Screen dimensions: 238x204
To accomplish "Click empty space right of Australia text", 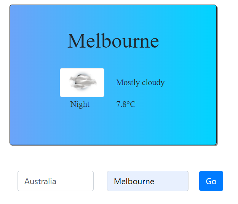I will tap(74, 181).
